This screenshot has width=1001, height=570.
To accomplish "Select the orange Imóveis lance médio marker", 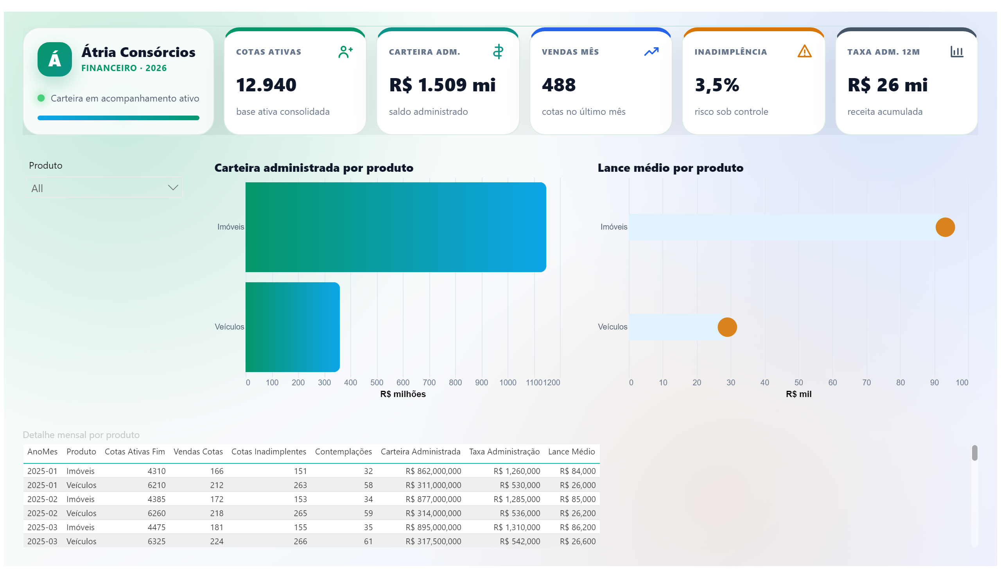I will point(945,227).
